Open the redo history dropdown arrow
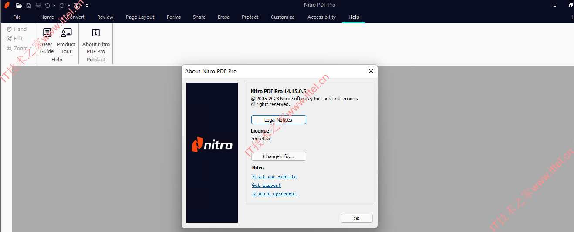 click(x=69, y=6)
